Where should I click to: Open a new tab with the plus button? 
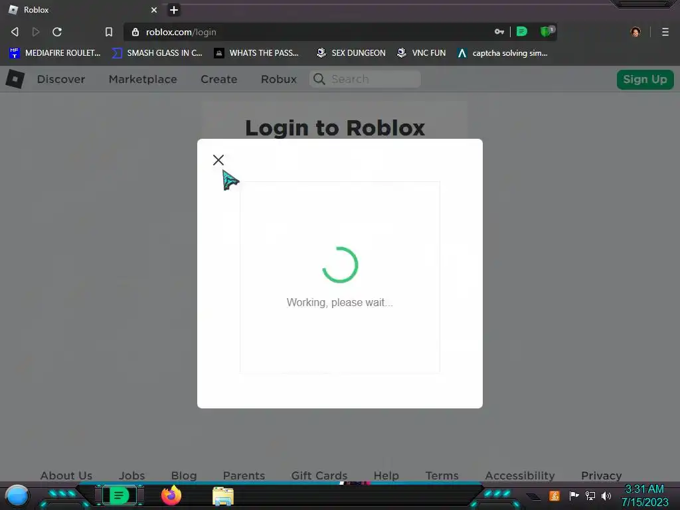click(174, 9)
